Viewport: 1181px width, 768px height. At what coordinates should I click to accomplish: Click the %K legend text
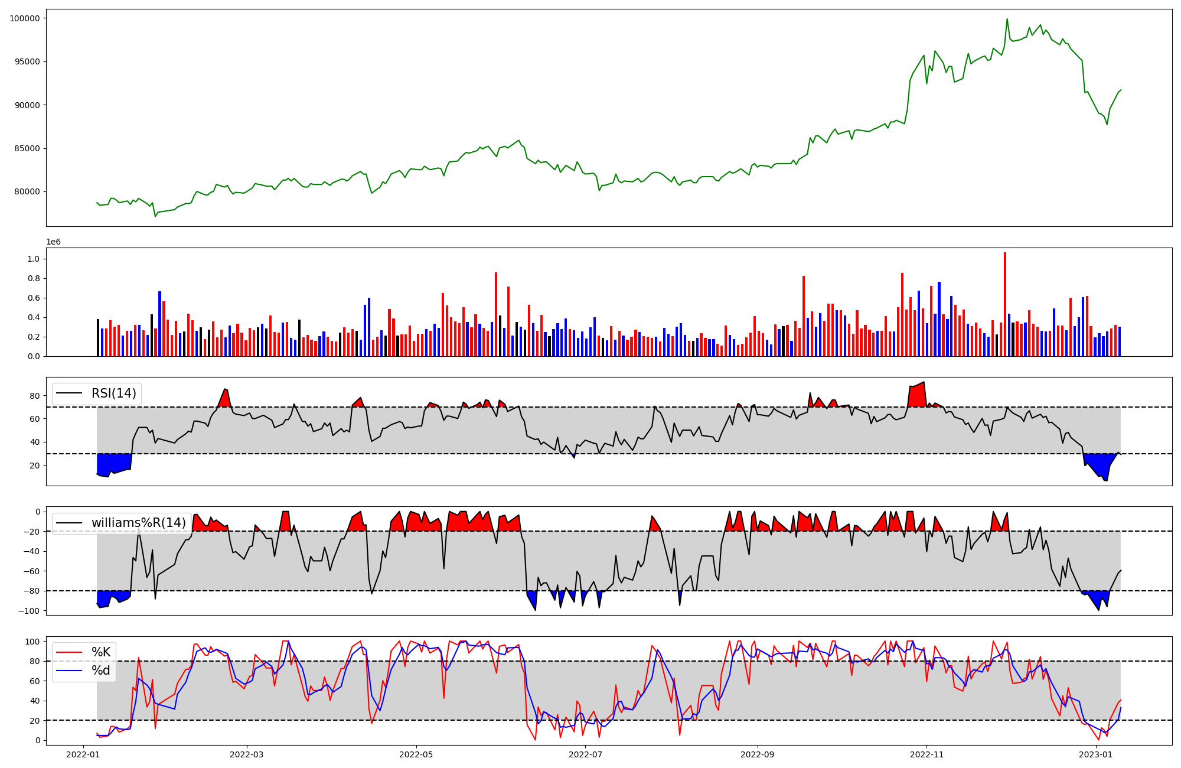tap(101, 652)
